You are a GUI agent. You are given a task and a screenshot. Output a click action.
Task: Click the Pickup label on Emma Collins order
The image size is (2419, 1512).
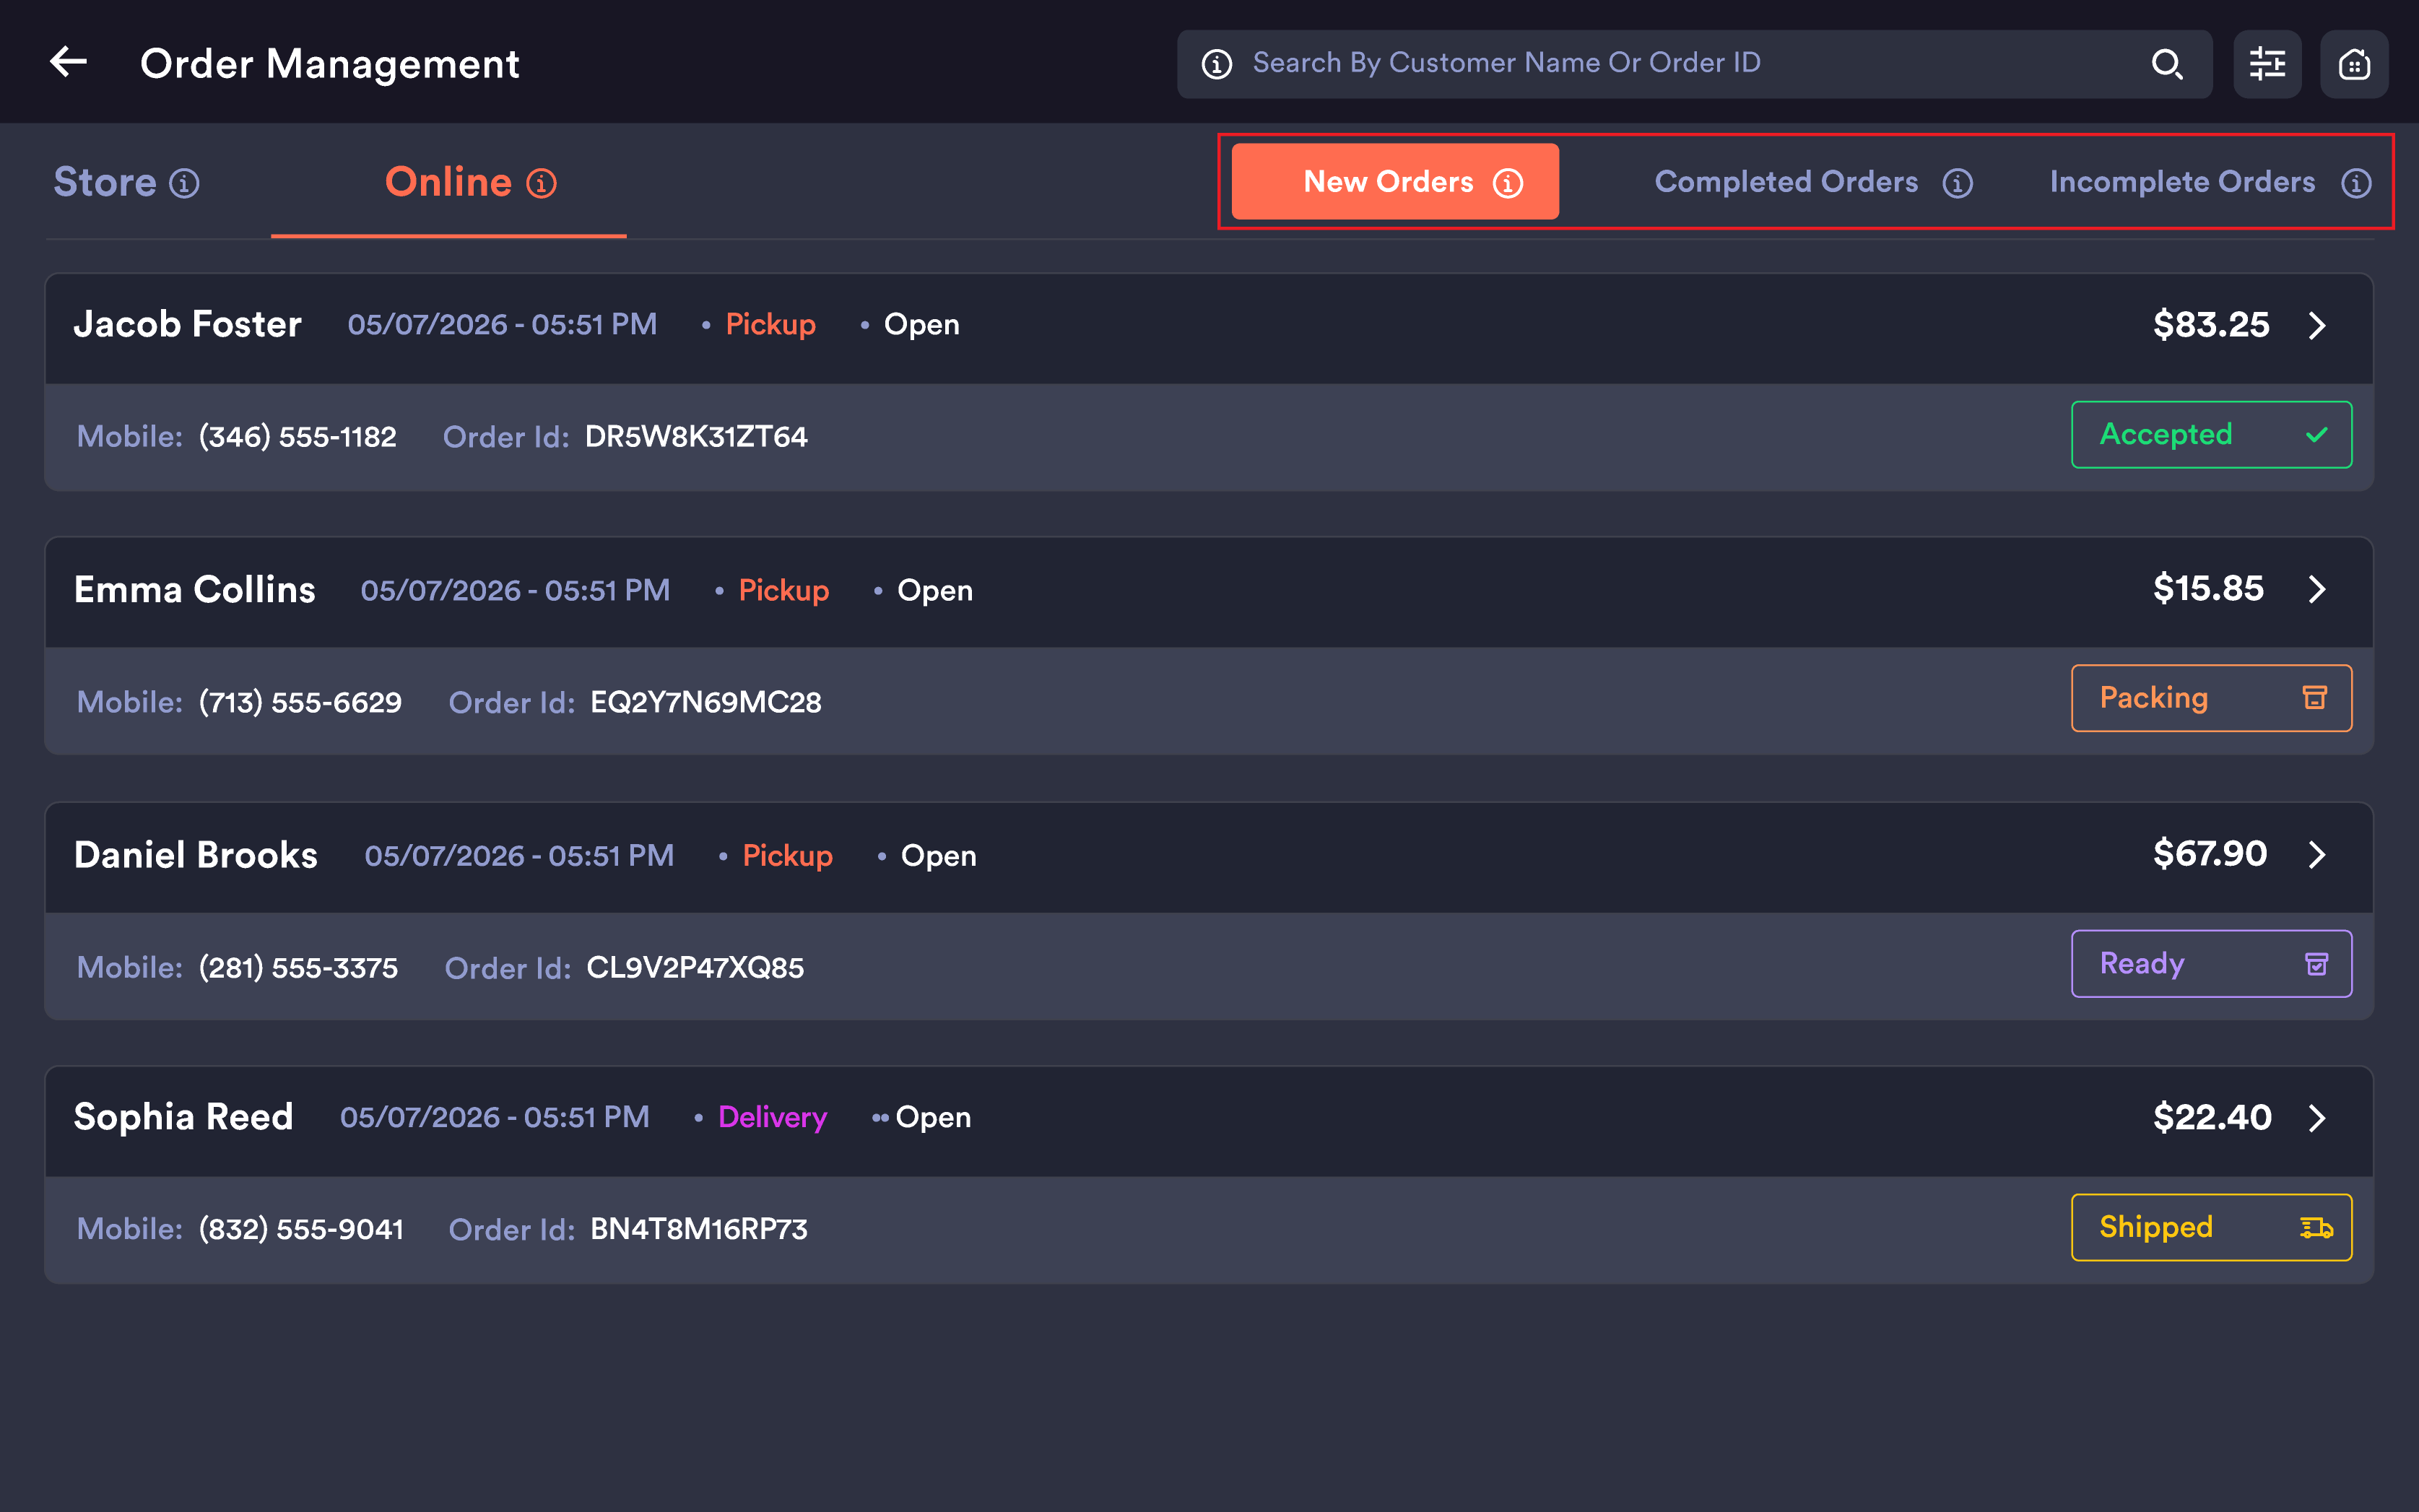783,590
